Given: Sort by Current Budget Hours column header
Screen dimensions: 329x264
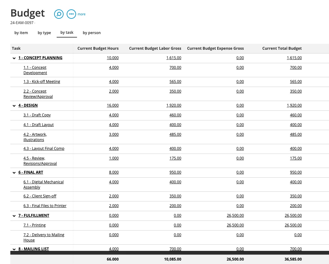Looking at the screenshot, I should coord(98,48).
